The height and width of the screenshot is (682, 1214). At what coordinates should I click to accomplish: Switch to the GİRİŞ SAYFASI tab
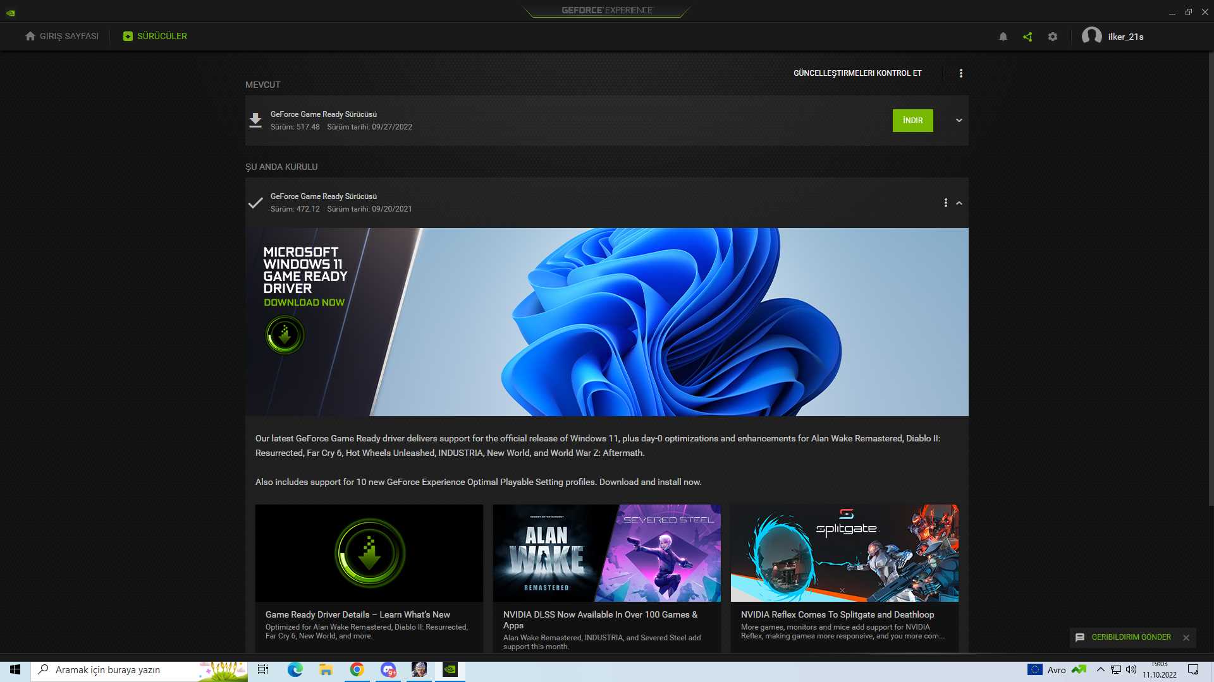click(x=62, y=37)
